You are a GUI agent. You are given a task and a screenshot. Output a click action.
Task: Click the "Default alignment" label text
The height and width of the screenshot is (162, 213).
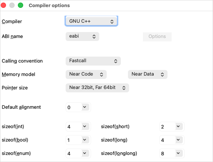[x=21, y=107]
